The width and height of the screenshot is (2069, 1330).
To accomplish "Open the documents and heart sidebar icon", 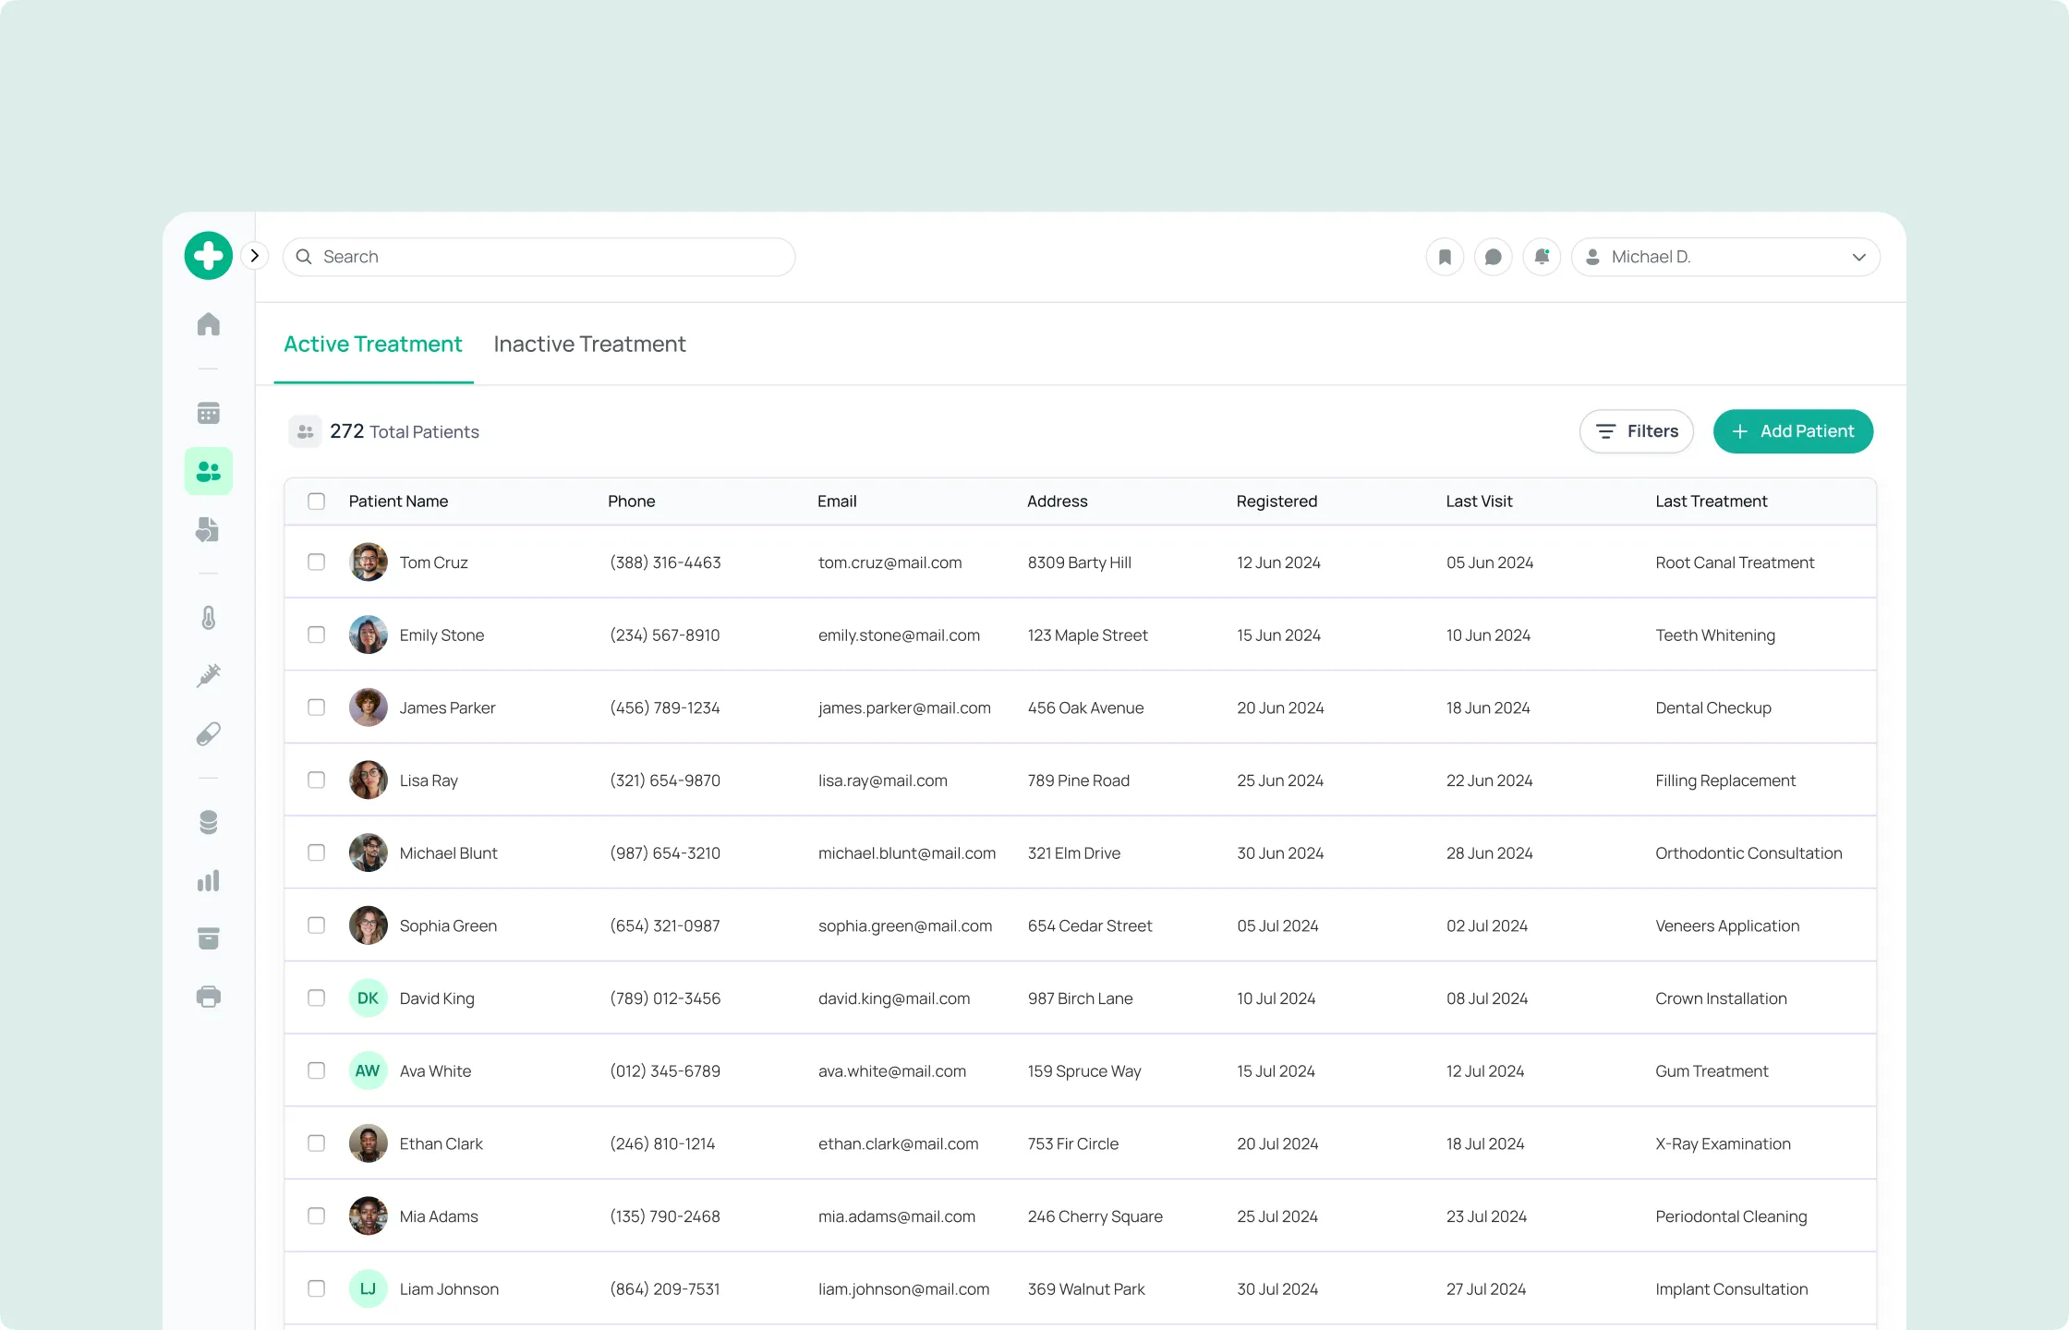I will [x=209, y=529].
